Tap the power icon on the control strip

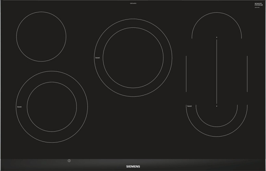coord(69,161)
